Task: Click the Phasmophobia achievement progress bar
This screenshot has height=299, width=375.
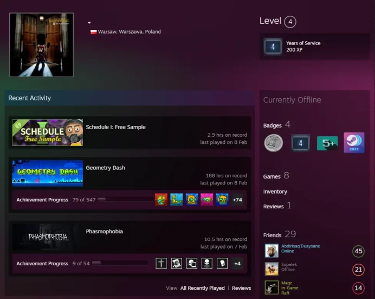Action: click(x=120, y=263)
